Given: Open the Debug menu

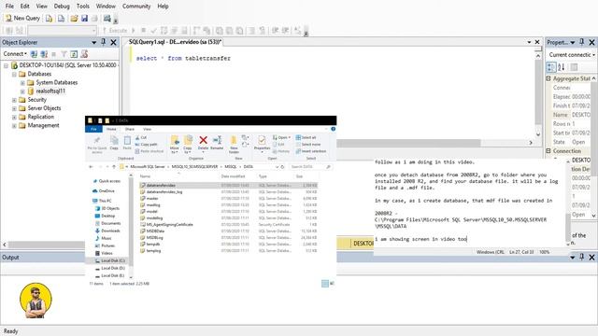Looking at the screenshot, I should point(62,7).
